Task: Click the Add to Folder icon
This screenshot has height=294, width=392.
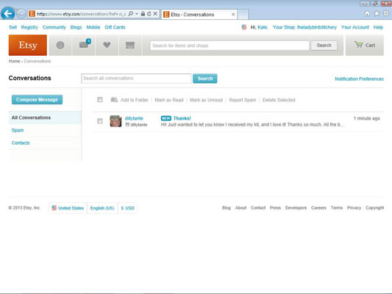Action: pos(114,100)
